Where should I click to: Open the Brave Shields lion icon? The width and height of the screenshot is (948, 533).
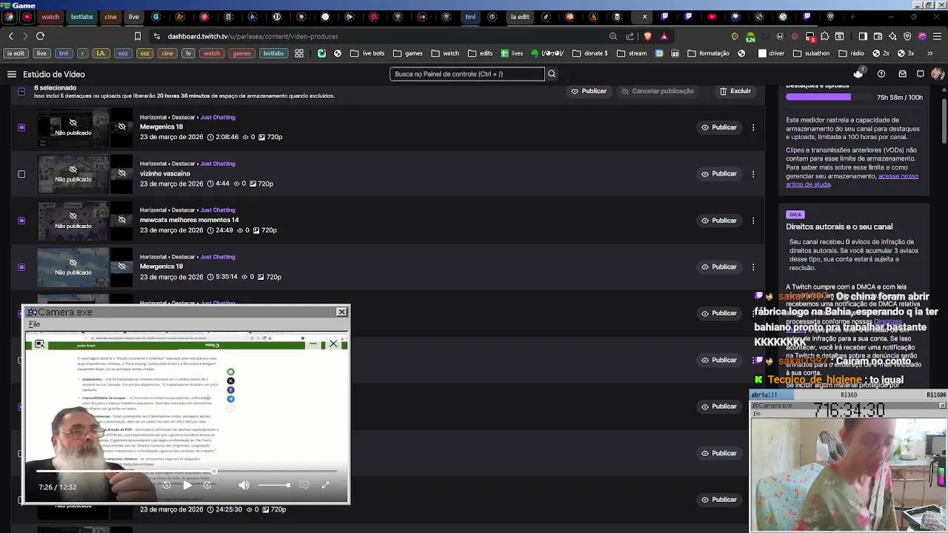pos(648,36)
